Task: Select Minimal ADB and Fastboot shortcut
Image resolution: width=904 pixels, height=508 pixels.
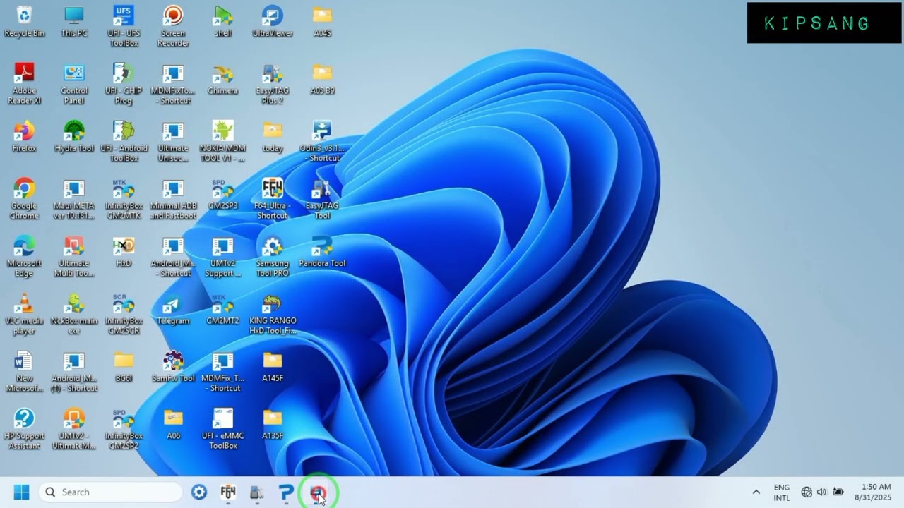Action: (173, 198)
